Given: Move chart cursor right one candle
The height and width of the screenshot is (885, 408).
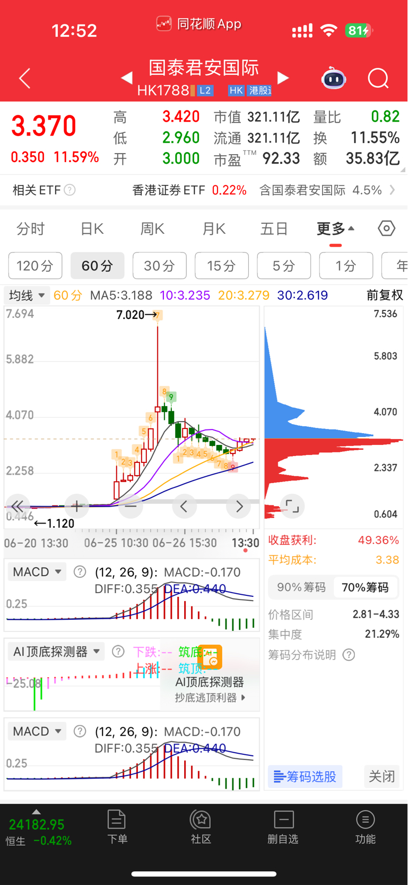Looking at the screenshot, I should 239,507.
